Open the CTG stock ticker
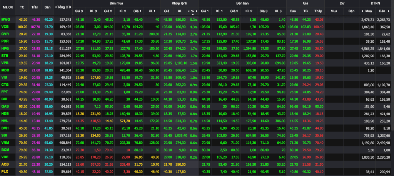 (x=5, y=85)
